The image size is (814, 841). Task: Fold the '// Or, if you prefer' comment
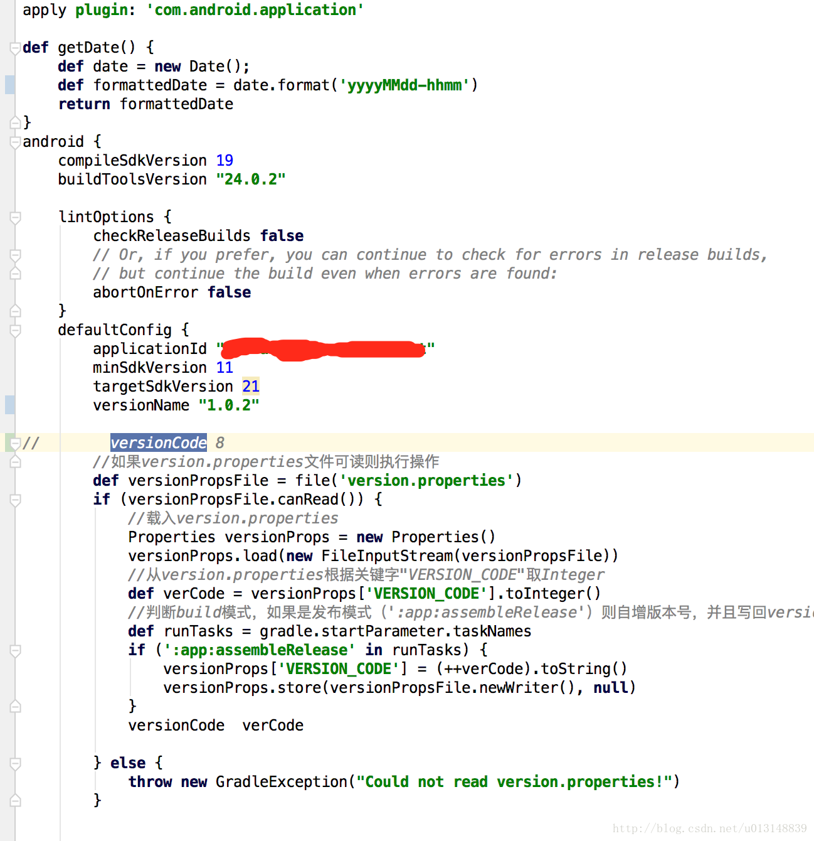coord(15,255)
